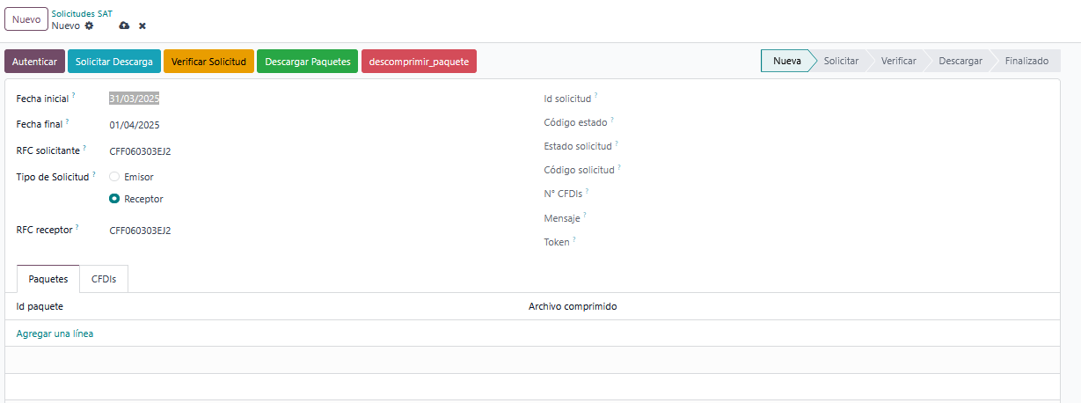1081x403 pixels.
Task: Show help tooltip for Fecha inicial
Action: click(74, 95)
